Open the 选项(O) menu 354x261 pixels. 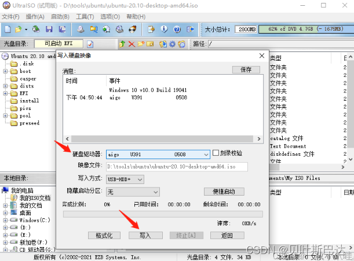(110, 17)
